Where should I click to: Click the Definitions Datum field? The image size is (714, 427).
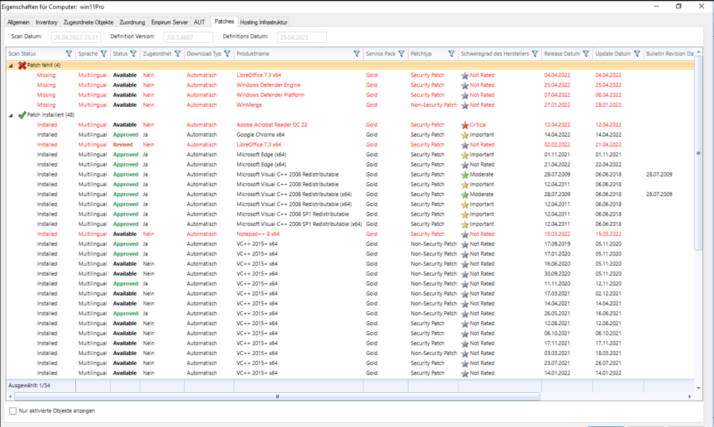[302, 38]
